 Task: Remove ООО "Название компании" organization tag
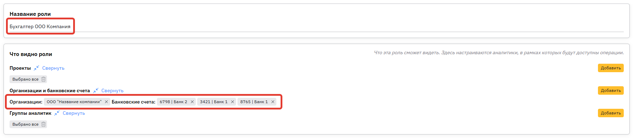tap(106, 102)
